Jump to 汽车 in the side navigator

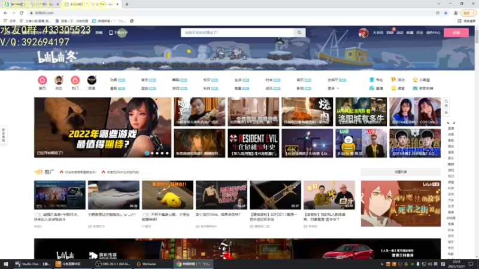pyautogui.click(x=451, y=200)
